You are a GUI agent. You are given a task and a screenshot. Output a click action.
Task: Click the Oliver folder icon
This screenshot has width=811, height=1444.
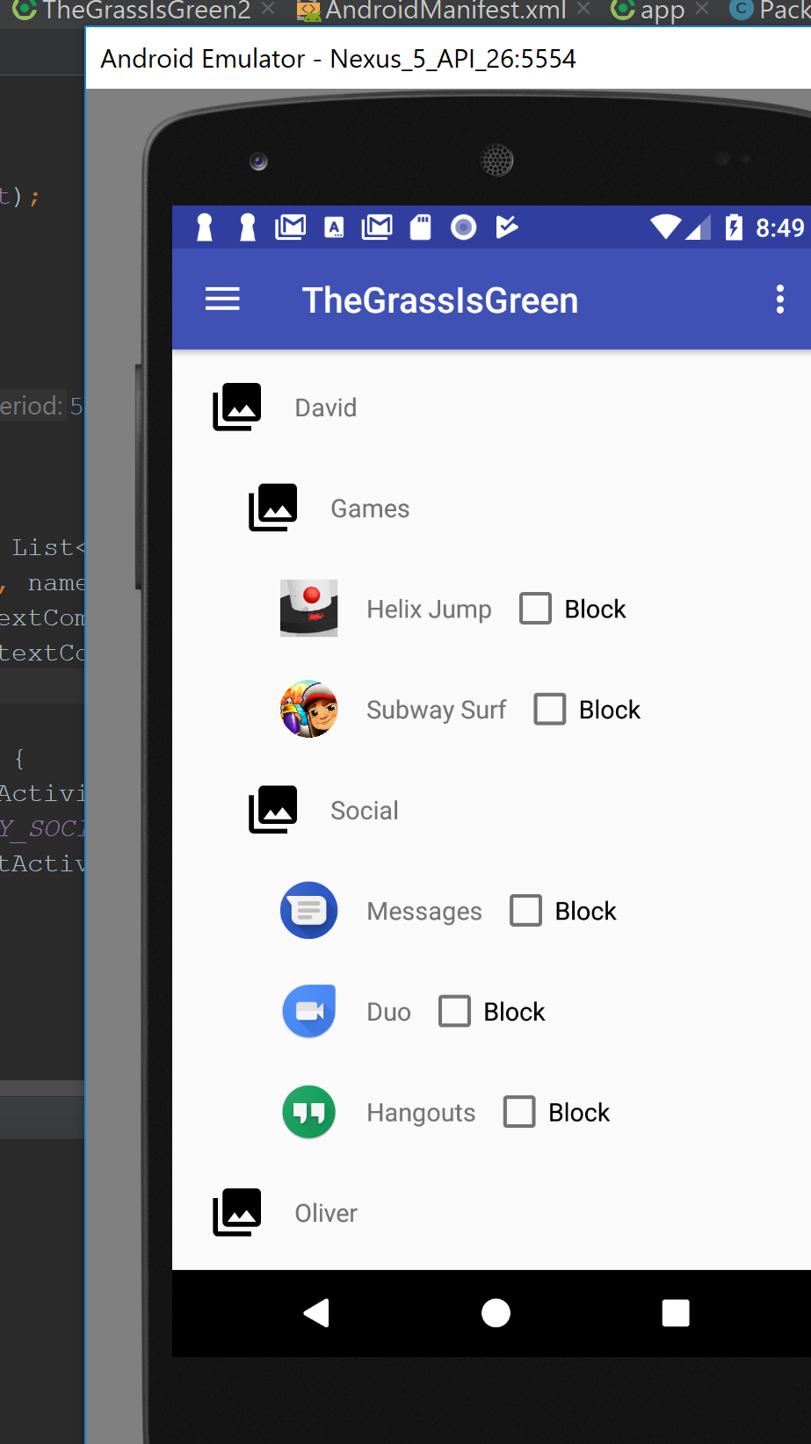point(237,1212)
